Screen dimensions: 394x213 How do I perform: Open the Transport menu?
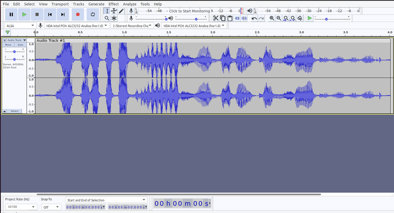pyautogui.click(x=60, y=4)
